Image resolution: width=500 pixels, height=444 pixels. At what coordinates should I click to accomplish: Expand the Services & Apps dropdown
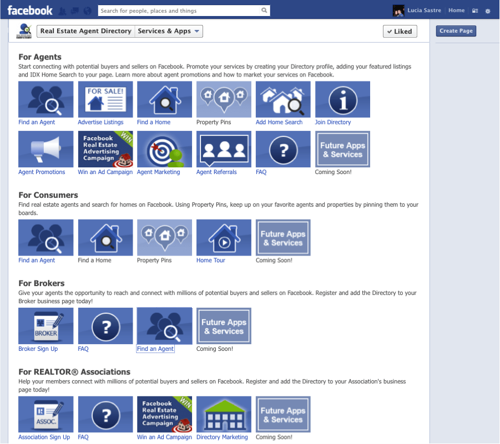(x=169, y=31)
